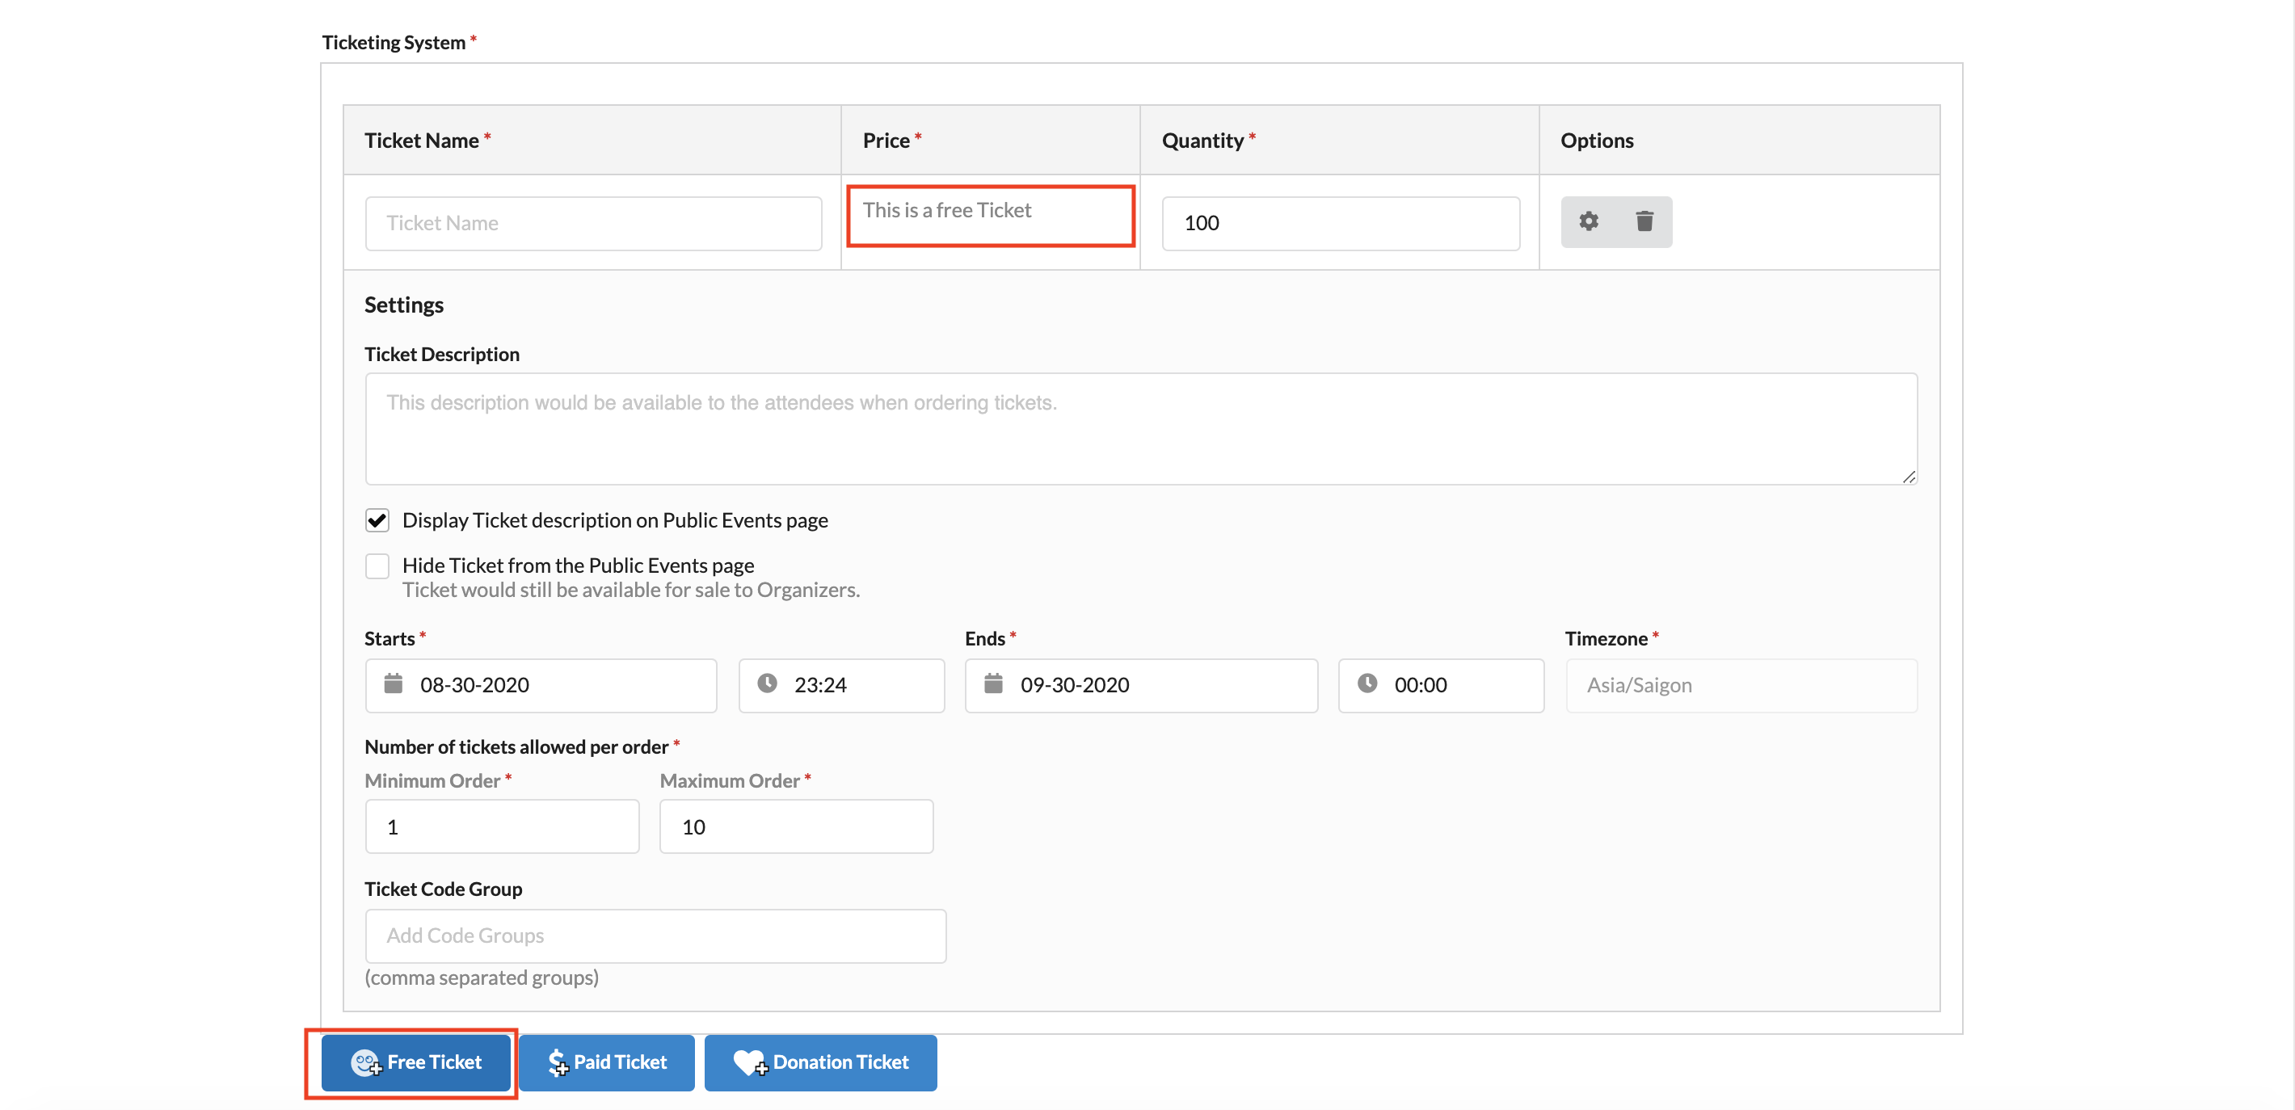Click 'Ticket would still be available' note
Viewport: 2295px width, 1110px height.
pos(631,590)
